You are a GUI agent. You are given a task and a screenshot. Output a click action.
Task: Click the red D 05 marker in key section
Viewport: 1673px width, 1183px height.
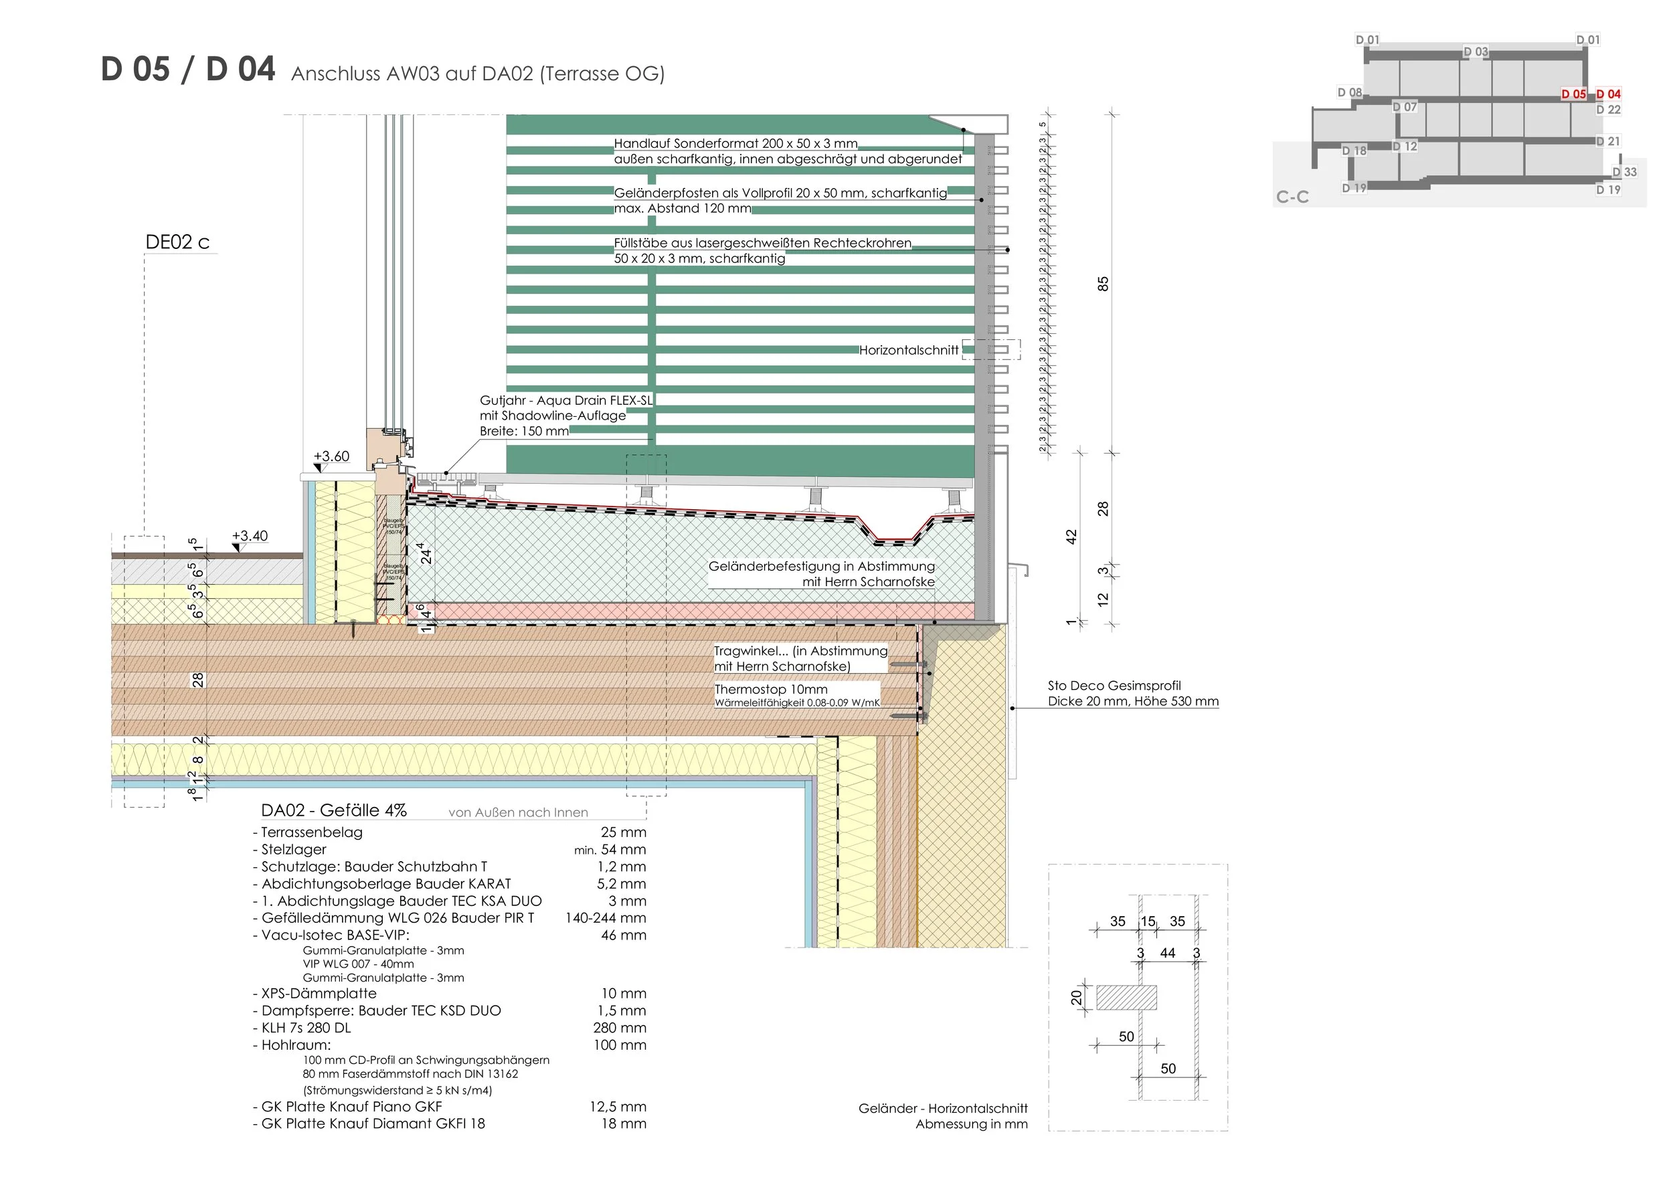pos(1573,94)
